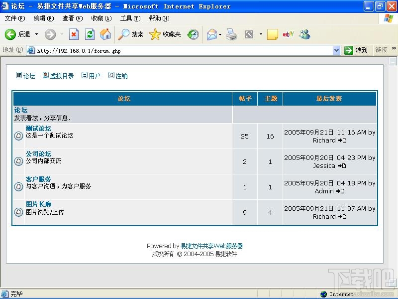This screenshot has height=299, width=398.
Task: Stop loading with the red stop icon
Action: [74, 35]
